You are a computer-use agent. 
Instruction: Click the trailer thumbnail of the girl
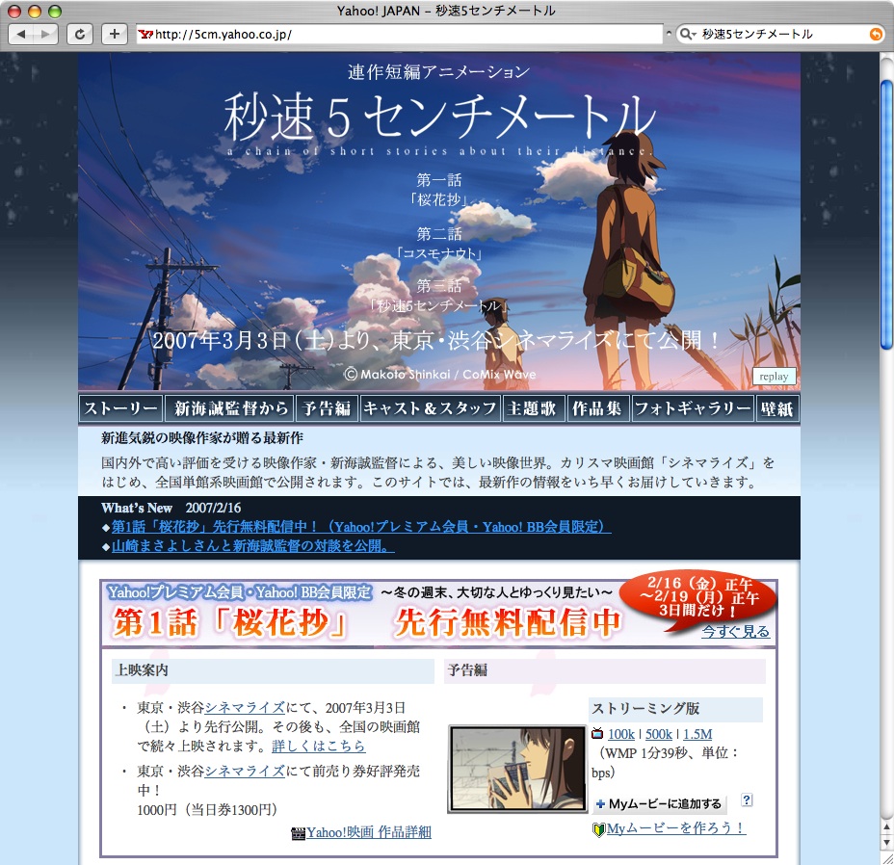pos(517,768)
